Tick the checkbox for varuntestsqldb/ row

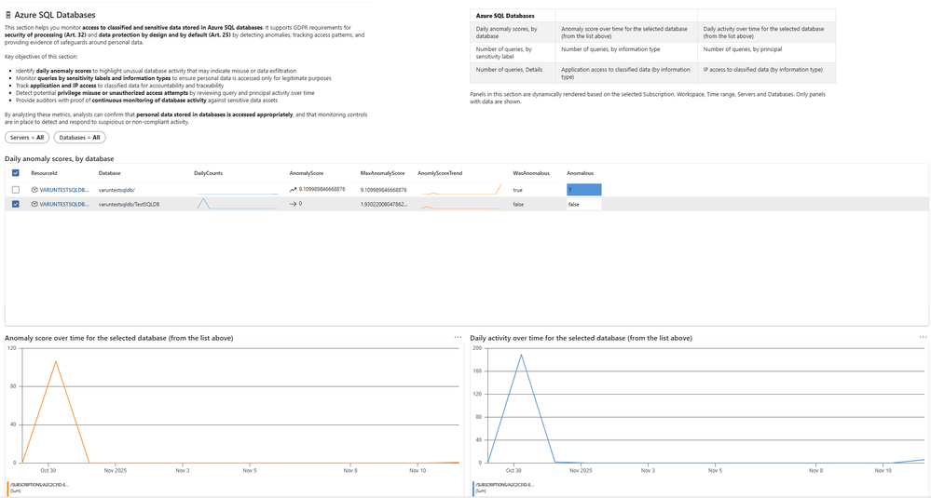pyautogui.click(x=16, y=190)
